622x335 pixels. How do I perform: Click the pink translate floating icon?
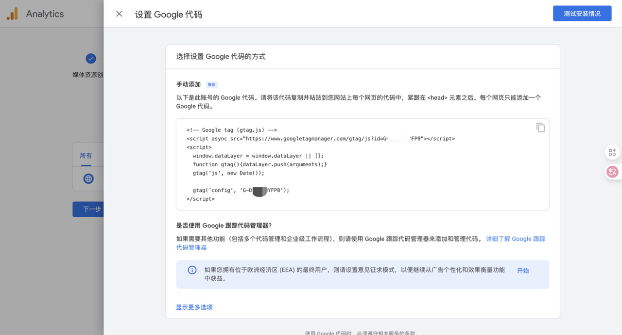[612, 172]
